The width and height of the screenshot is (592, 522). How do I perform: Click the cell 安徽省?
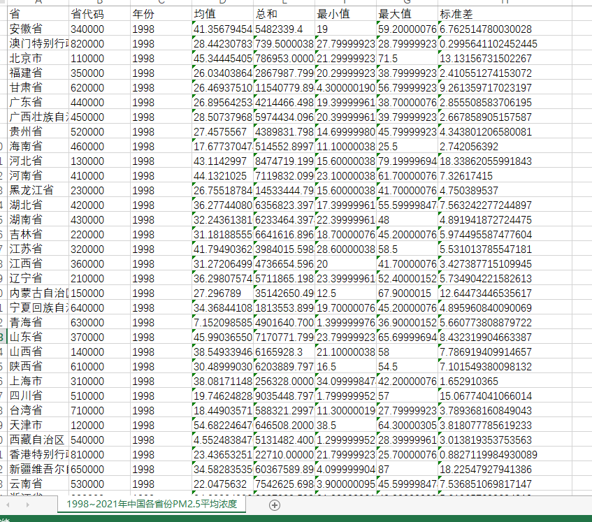[38, 29]
